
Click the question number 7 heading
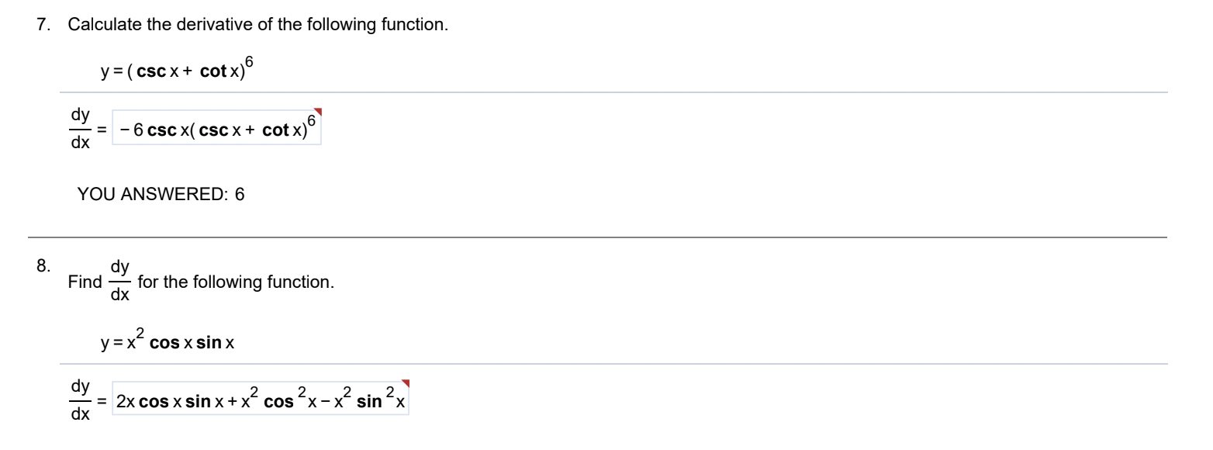click(41, 24)
